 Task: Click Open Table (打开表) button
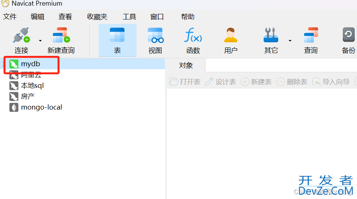tap(185, 82)
